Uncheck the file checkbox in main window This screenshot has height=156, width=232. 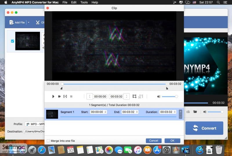click(x=12, y=41)
